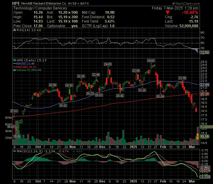Click the 20.19 MA(200) axis tag
Screen dimensions: 213x184
coord(204,94)
